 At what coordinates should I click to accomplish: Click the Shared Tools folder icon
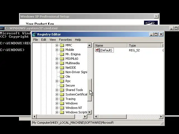[62, 90]
